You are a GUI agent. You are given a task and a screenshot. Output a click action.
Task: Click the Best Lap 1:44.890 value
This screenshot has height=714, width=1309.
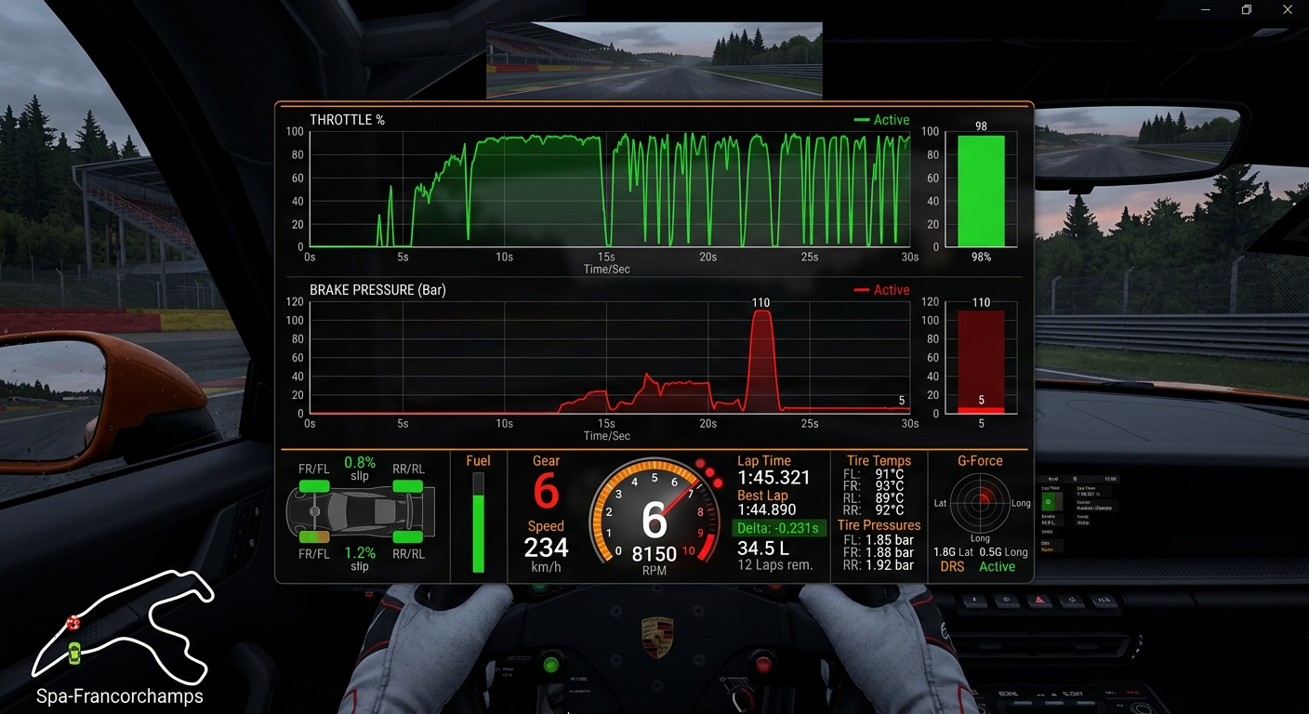(767, 510)
